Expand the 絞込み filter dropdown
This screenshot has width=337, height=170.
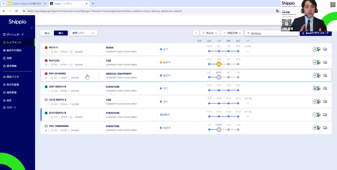pos(210,33)
